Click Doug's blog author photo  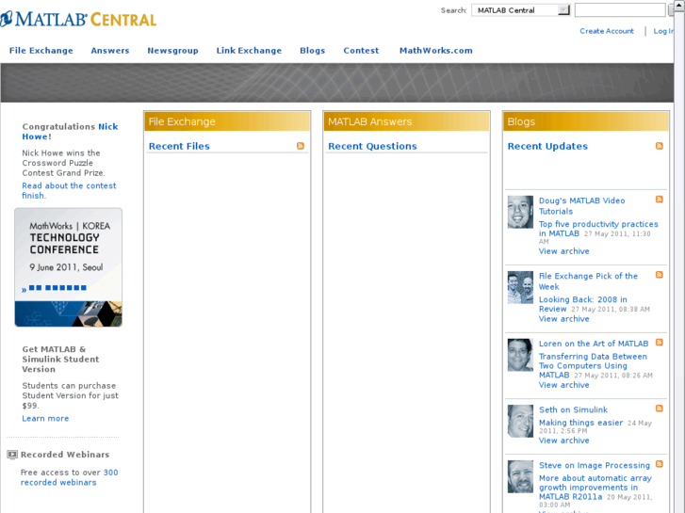tap(520, 212)
